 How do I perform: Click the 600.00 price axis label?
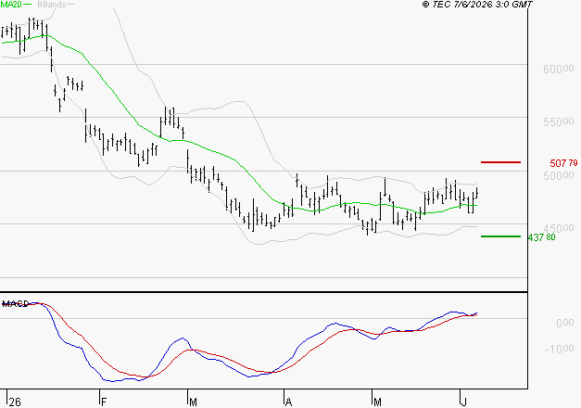click(558, 69)
